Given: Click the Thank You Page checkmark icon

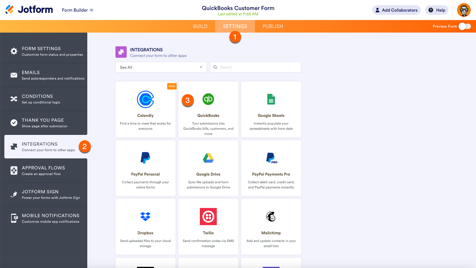Looking at the screenshot, I should (x=14, y=123).
